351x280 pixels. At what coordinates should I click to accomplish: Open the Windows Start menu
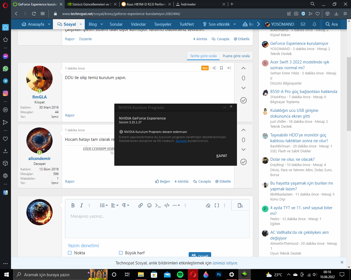[x=7, y=275]
